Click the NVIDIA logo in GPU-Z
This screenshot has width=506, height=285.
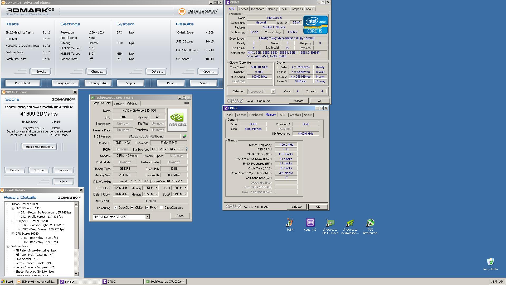coord(177,120)
